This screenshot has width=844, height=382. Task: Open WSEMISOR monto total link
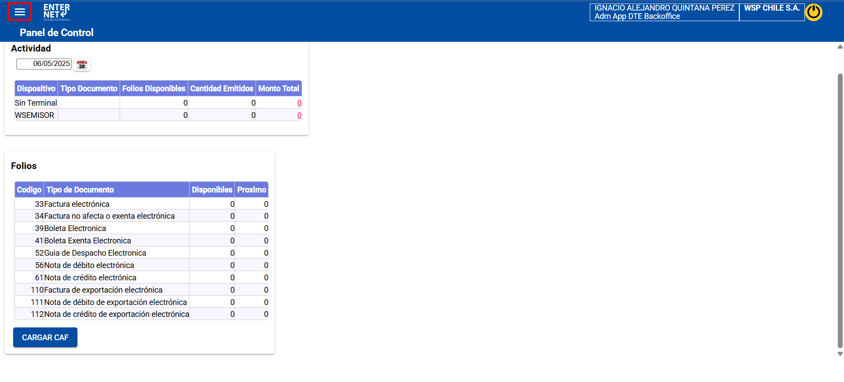tap(299, 115)
